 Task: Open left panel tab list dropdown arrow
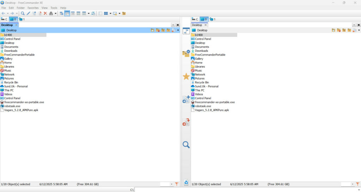[173, 25]
